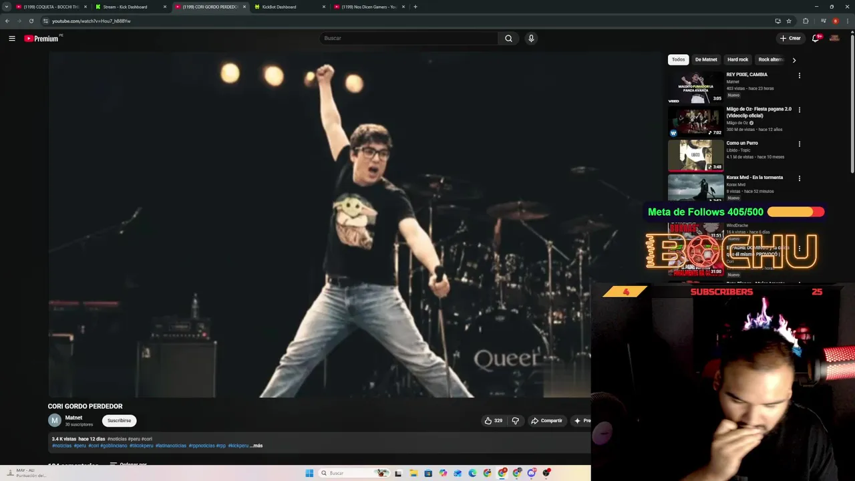Go back in the browser
855x481 pixels.
click(7, 21)
